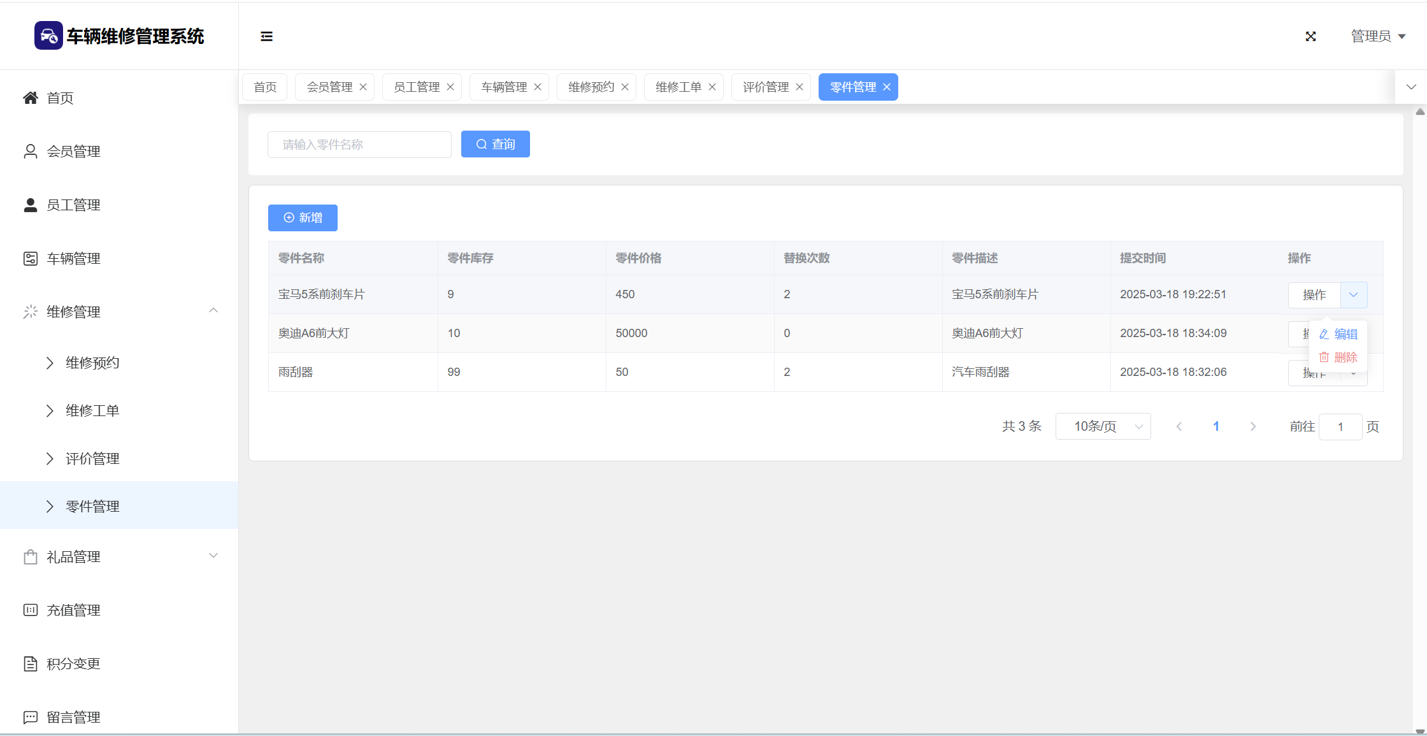Click the sidebar collapse hamburger icon
The image size is (1427, 736).
266,36
